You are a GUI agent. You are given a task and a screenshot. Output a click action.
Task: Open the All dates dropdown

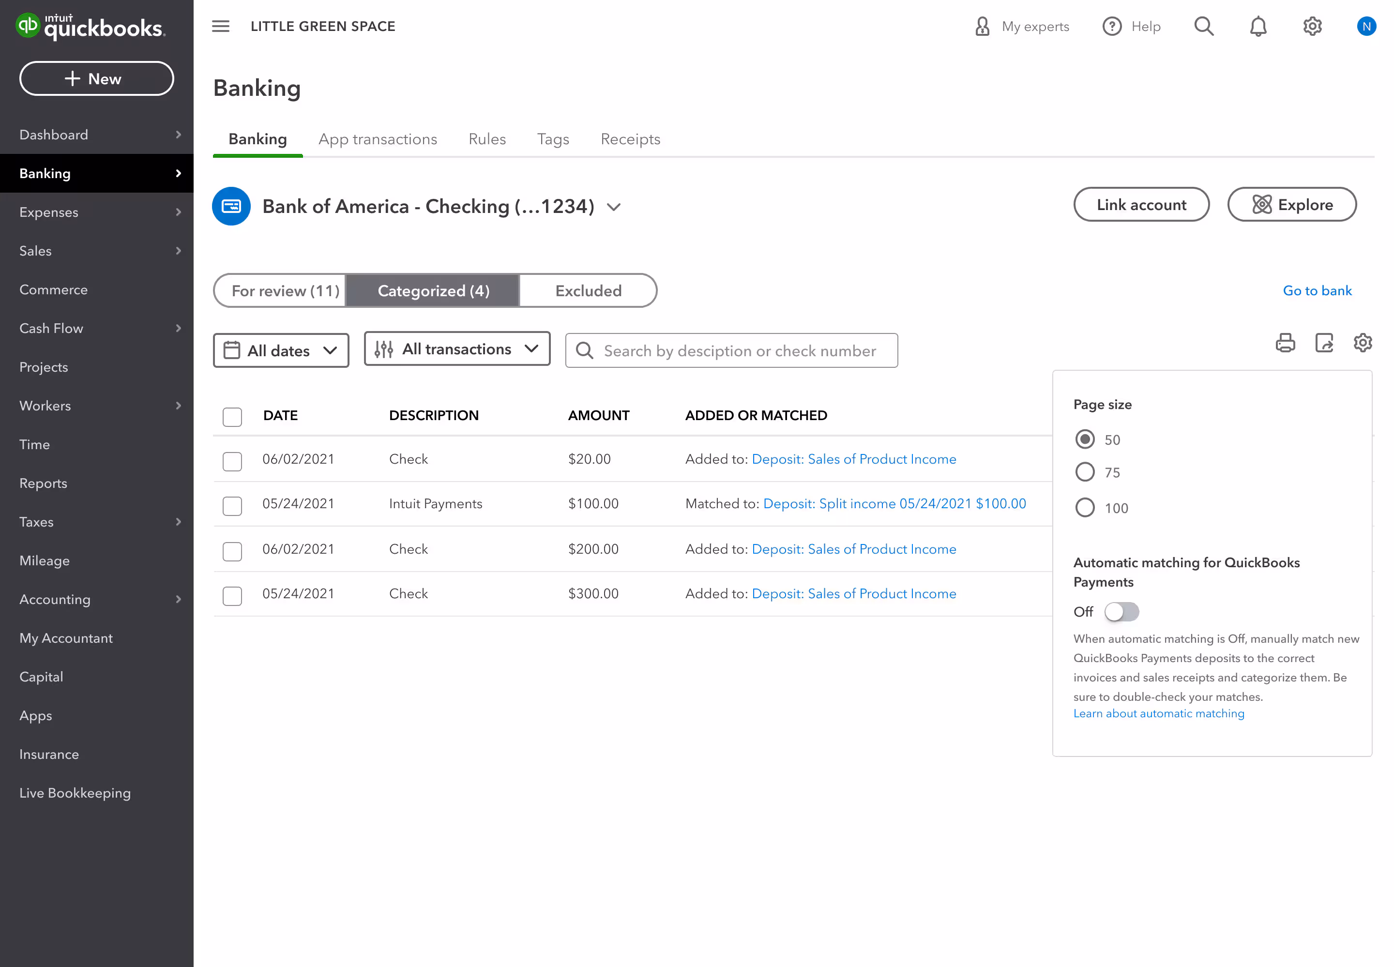pyautogui.click(x=281, y=350)
